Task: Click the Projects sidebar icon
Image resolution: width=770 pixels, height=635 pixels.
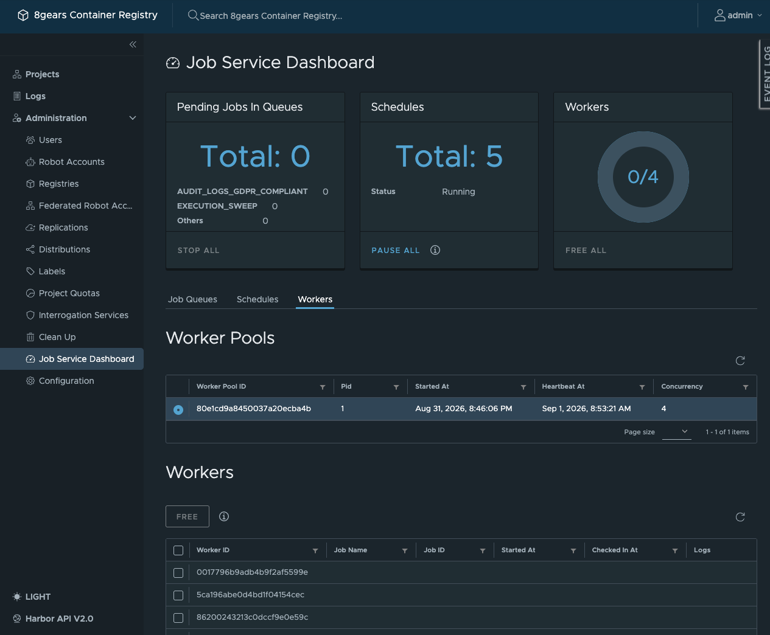Action: (17, 74)
